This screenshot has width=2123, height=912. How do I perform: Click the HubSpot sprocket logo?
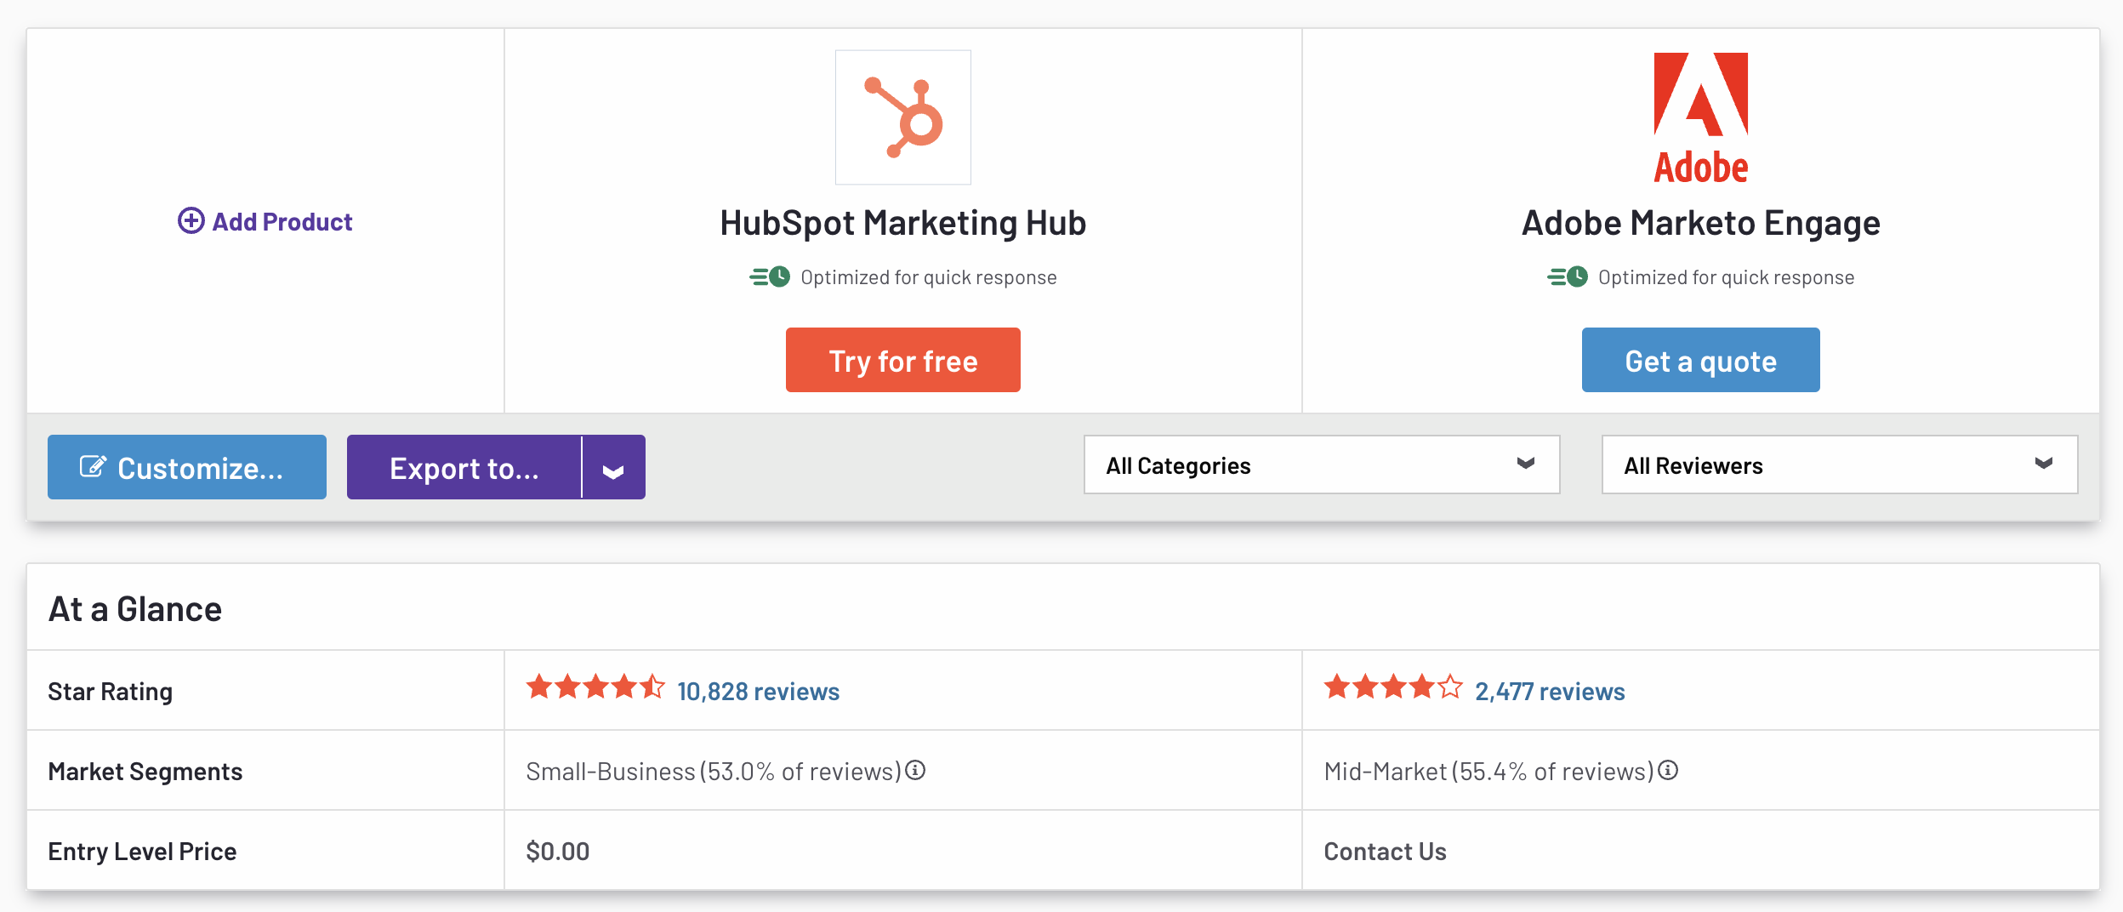(903, 117)
